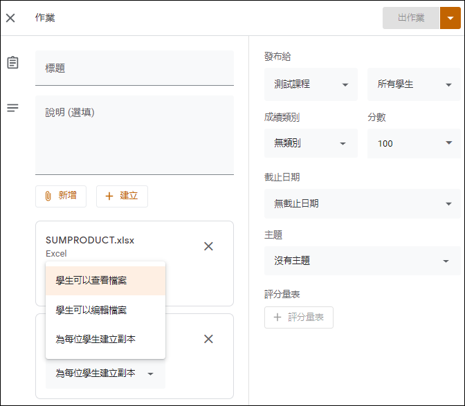This screenshot has width=465, height=406.
Task: Choose 學生可以編輯檔案 menu option
Action: pyautogui.click(x=105, y=310)
